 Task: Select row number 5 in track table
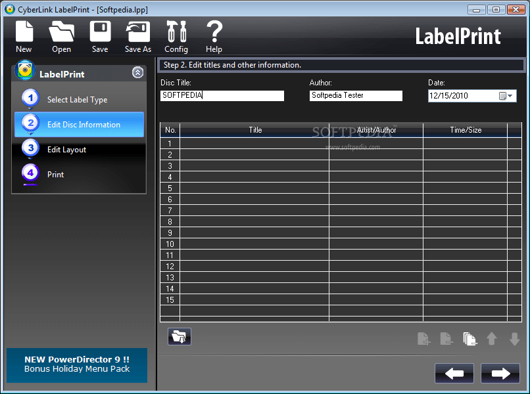tap(341, 188)
